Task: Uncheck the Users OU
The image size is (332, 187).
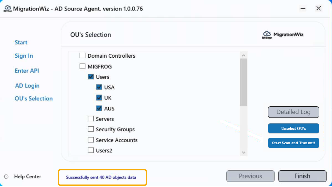Action: click(91, 76)
